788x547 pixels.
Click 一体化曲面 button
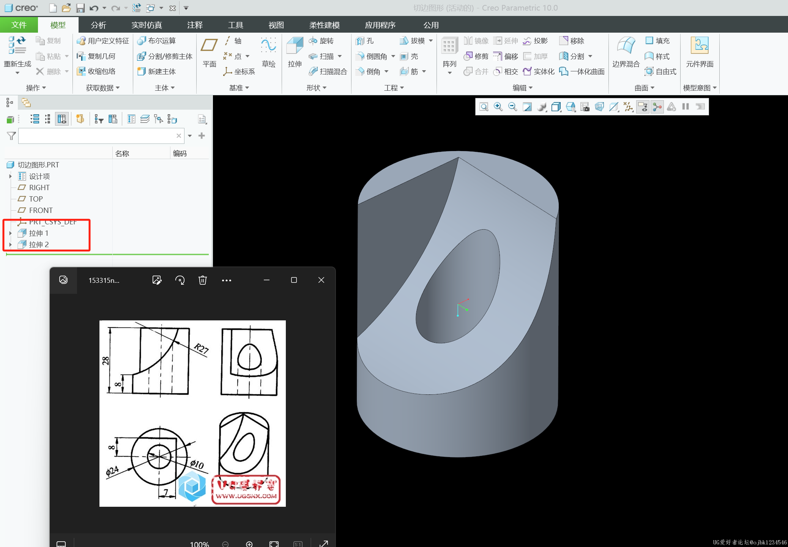click(x=582, y=71)
